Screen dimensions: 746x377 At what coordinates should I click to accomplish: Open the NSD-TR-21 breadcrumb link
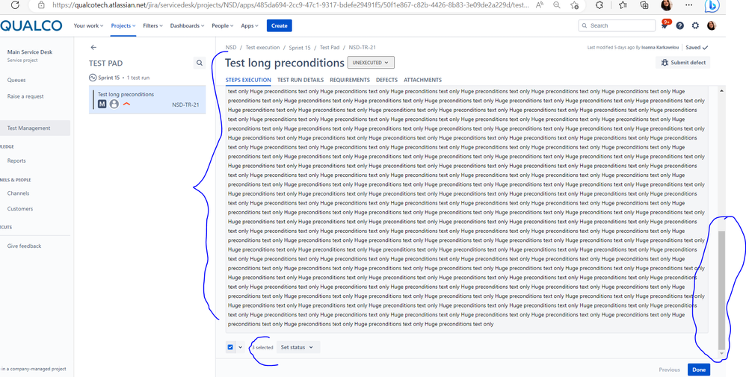click(x=362, y=47)
